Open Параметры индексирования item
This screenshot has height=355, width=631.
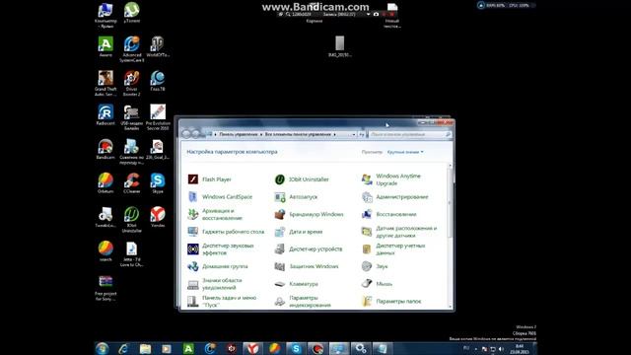[x=303, y=301]
